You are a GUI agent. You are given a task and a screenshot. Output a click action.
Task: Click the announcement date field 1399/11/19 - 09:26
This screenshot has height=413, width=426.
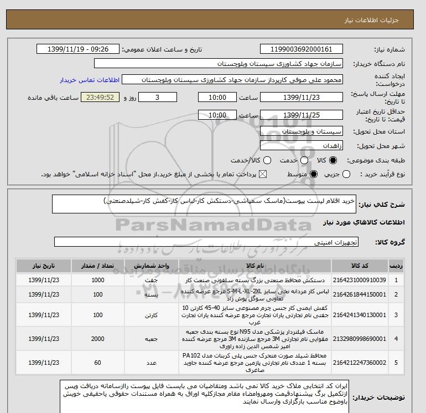click(x=78, y=49)
